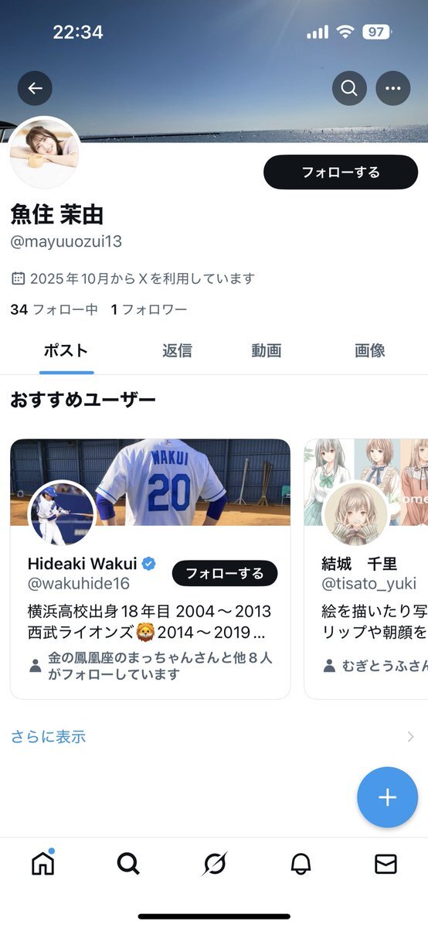Switch to the 動画 tab
Viewport: 428px width, 928px height.
point(266,350)
